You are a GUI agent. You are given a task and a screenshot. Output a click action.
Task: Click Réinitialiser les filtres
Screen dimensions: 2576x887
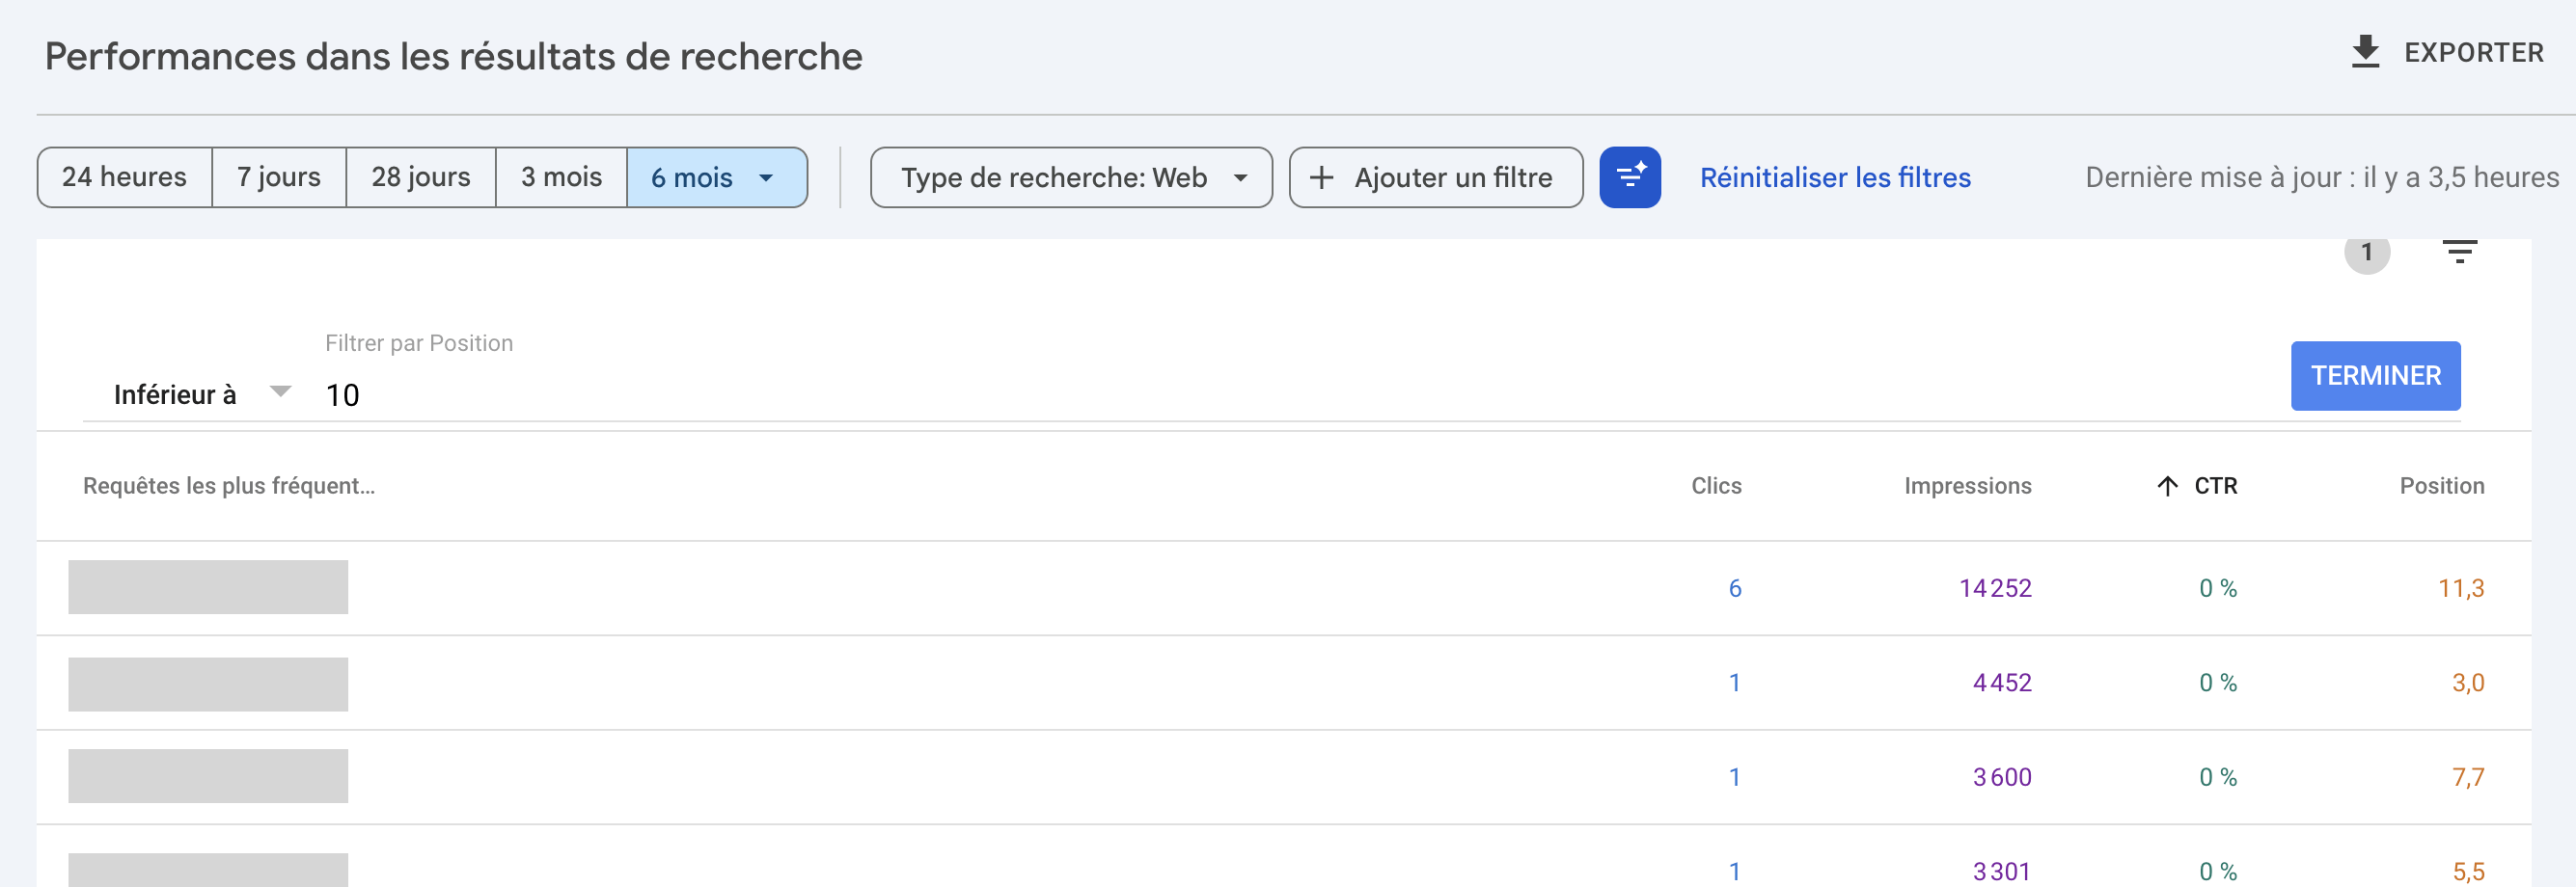coord(1835,176)
